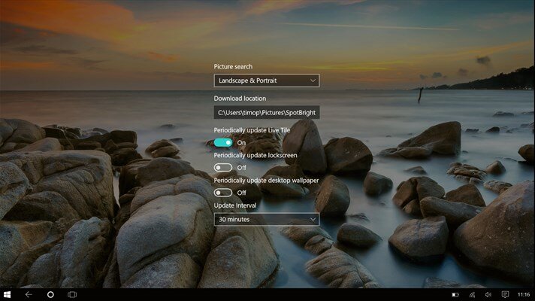Screen dimensions: 535x301
Task: Click chevron on Landscape & Portrait box
Action: 312,81
